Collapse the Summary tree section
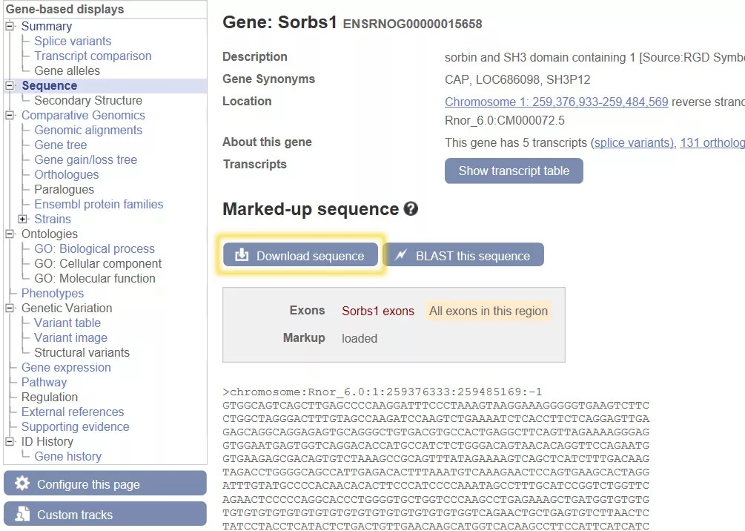This screenshot has height=531, width=745. pos(10,26)
